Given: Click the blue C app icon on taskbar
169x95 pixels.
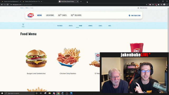Looking at the screenshot, I should pyautogui.click(x=63, y=93).
